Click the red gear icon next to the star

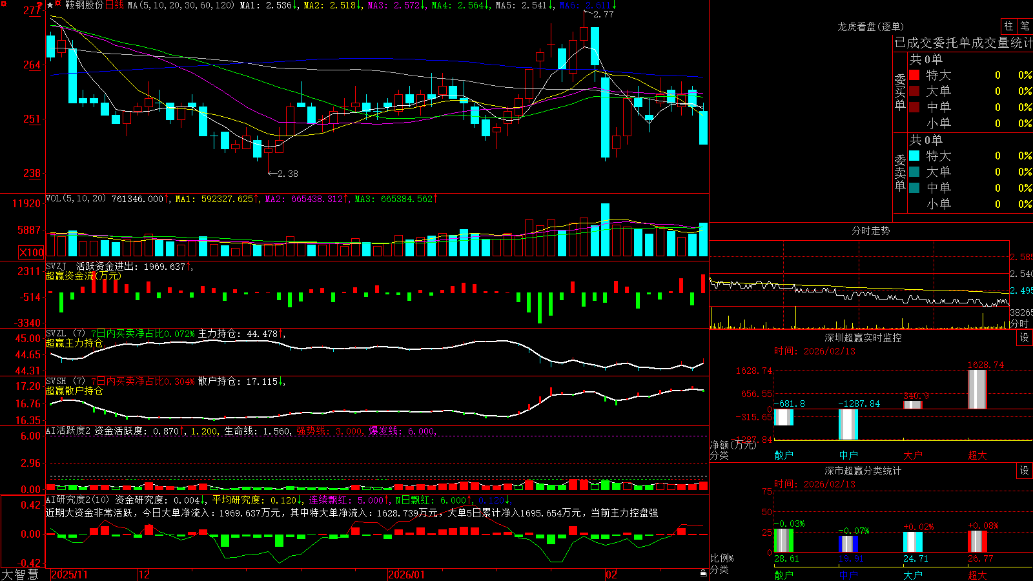[58, 4]
